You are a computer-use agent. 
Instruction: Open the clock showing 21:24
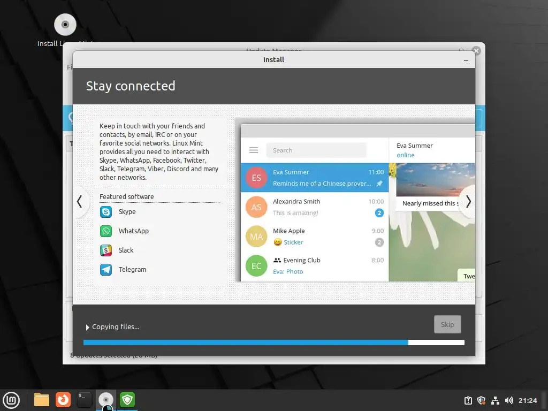pyautogui.click(x=527, y=400)
